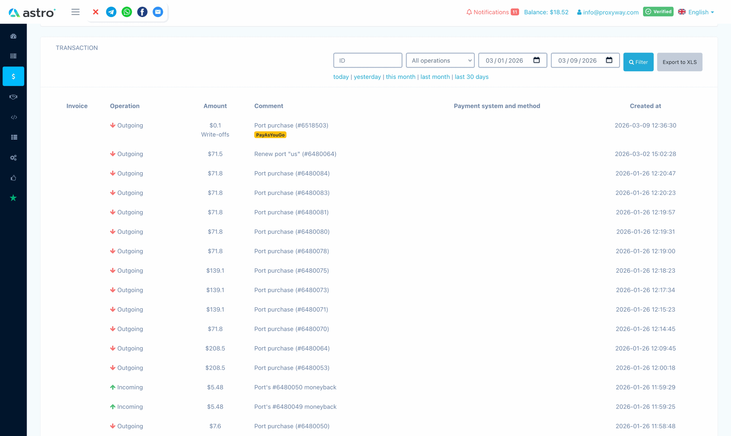Open the dollar sign billing sidebar item

point(13,77)
